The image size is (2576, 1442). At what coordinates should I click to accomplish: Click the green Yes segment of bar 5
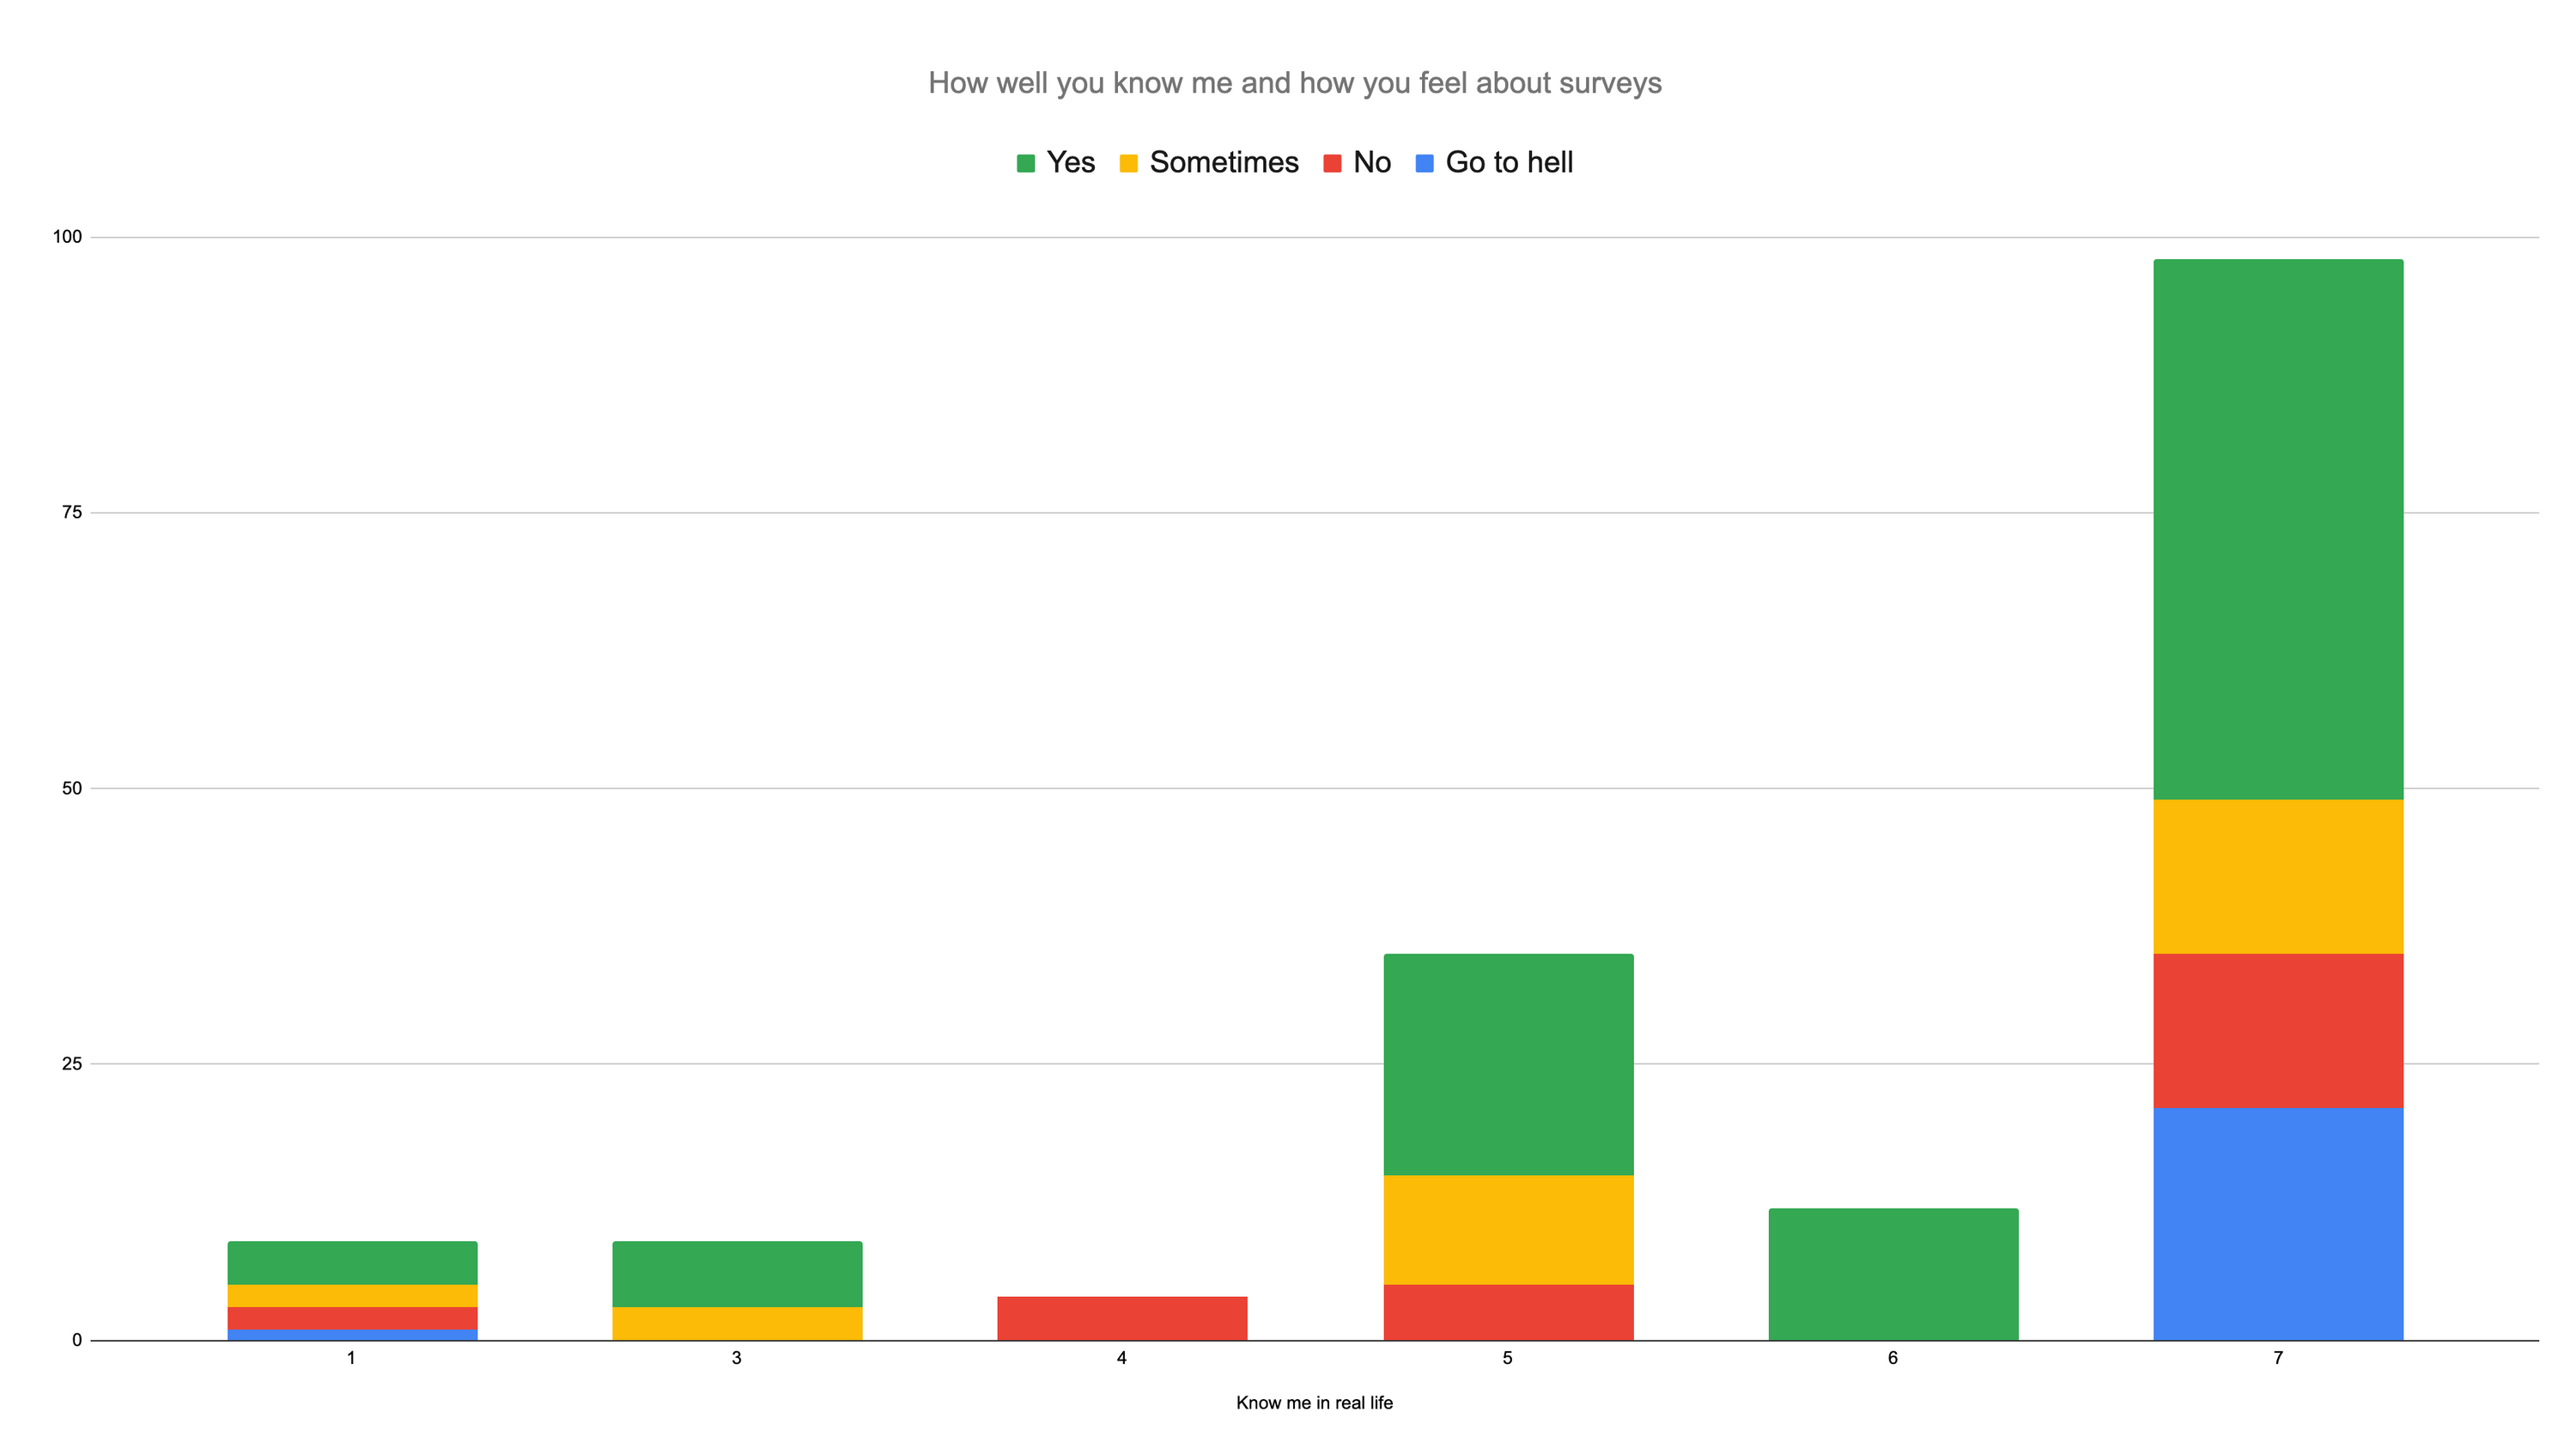click(x=1508, y=1064)
